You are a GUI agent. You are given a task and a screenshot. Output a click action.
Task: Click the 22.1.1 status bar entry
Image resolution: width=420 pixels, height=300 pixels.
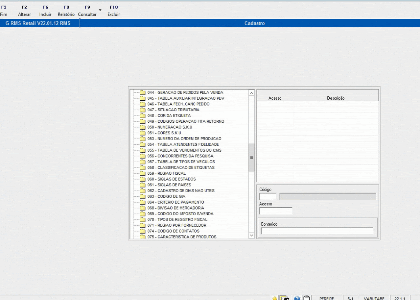[400, 298]
